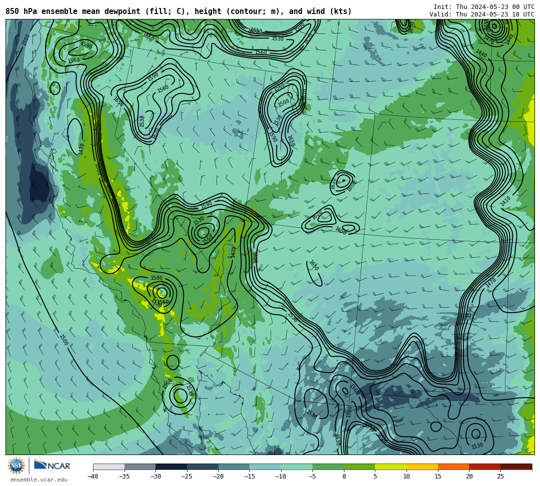
Task: Click the color bar segment between -35 and -30
Action: [140, 467]
